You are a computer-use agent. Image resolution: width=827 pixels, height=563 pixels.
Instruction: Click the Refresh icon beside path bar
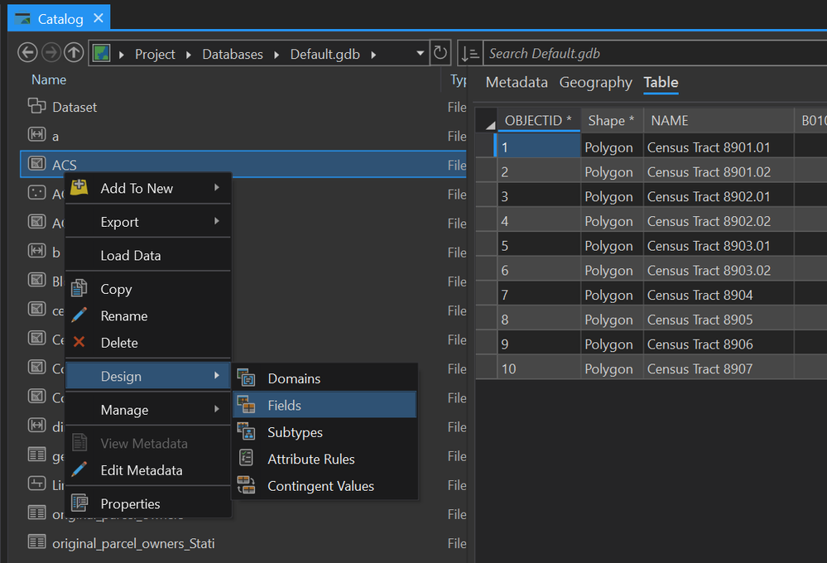(441, 53)
